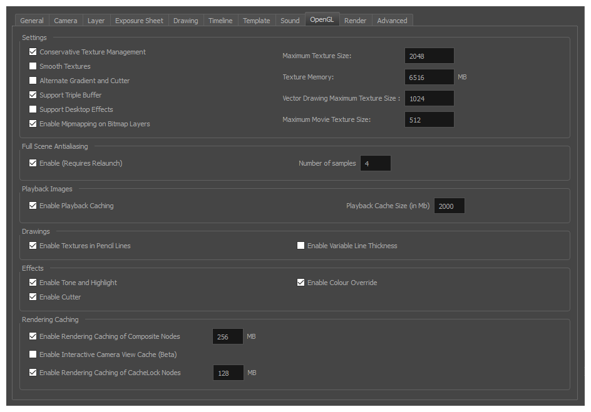Switch to the Render tab
Viewport: 591px width, 412px height.
pyautogui.click(x=355, y=20)
